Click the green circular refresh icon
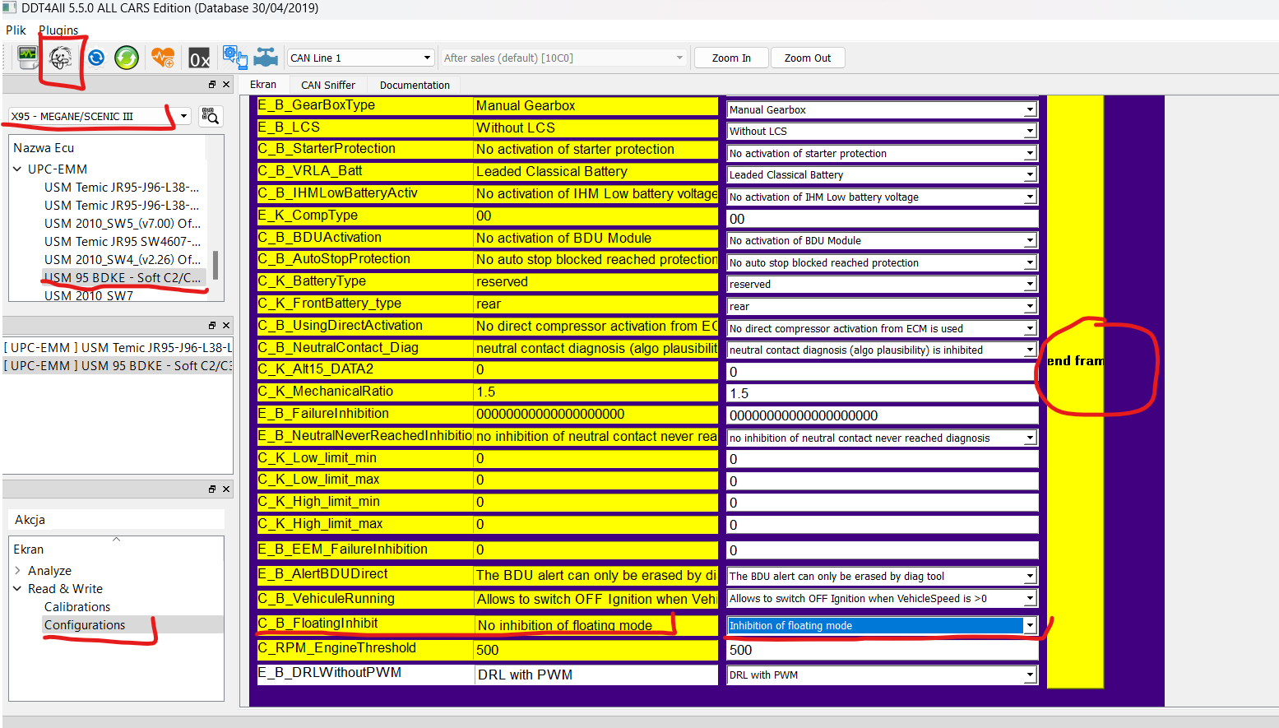Viewport: 1279px width, 728px height. click(126, 58)
